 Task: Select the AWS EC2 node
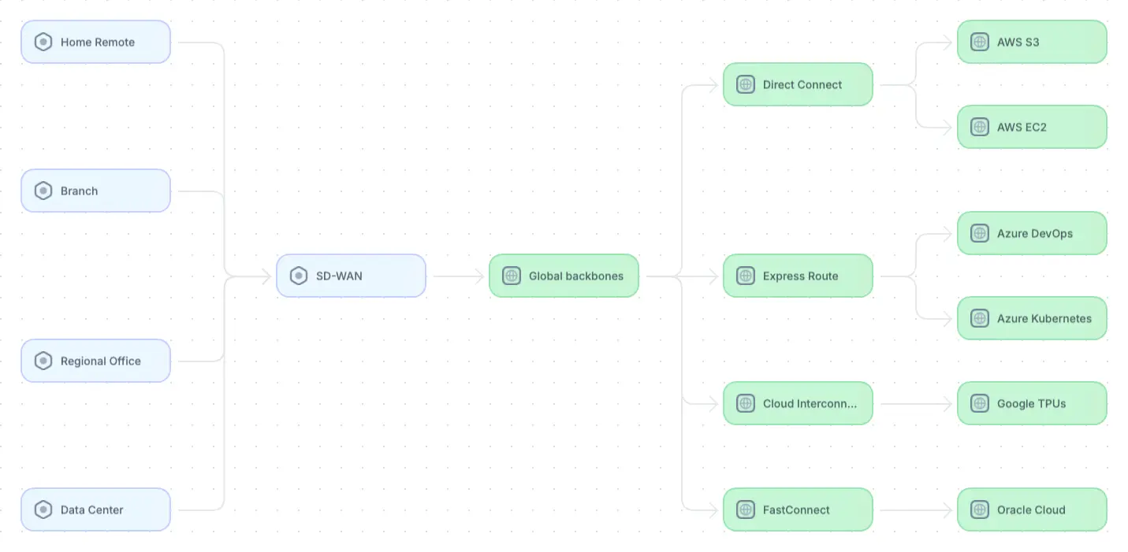click(1032, 127)
